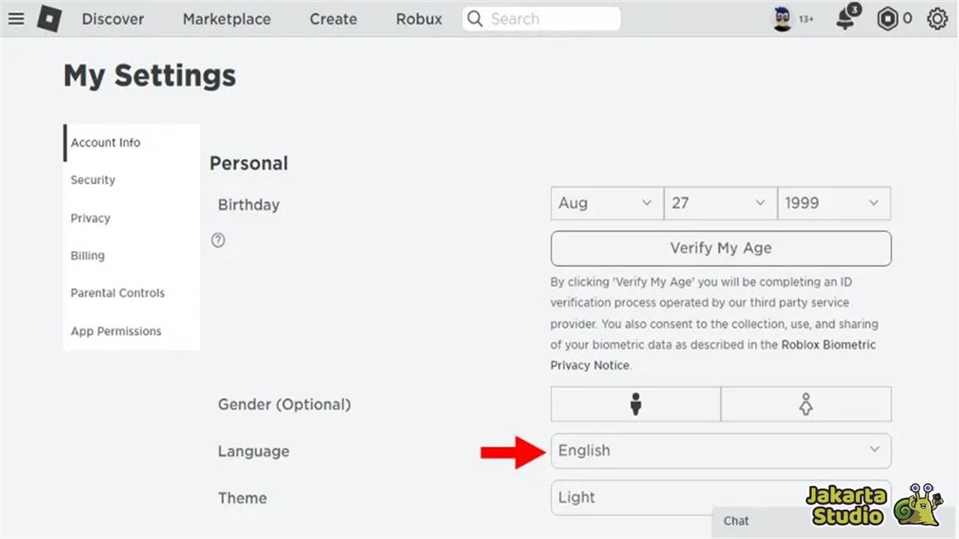959x539 pixels.
Task: Switch to the Security settings tab
Action: point(92,180)
